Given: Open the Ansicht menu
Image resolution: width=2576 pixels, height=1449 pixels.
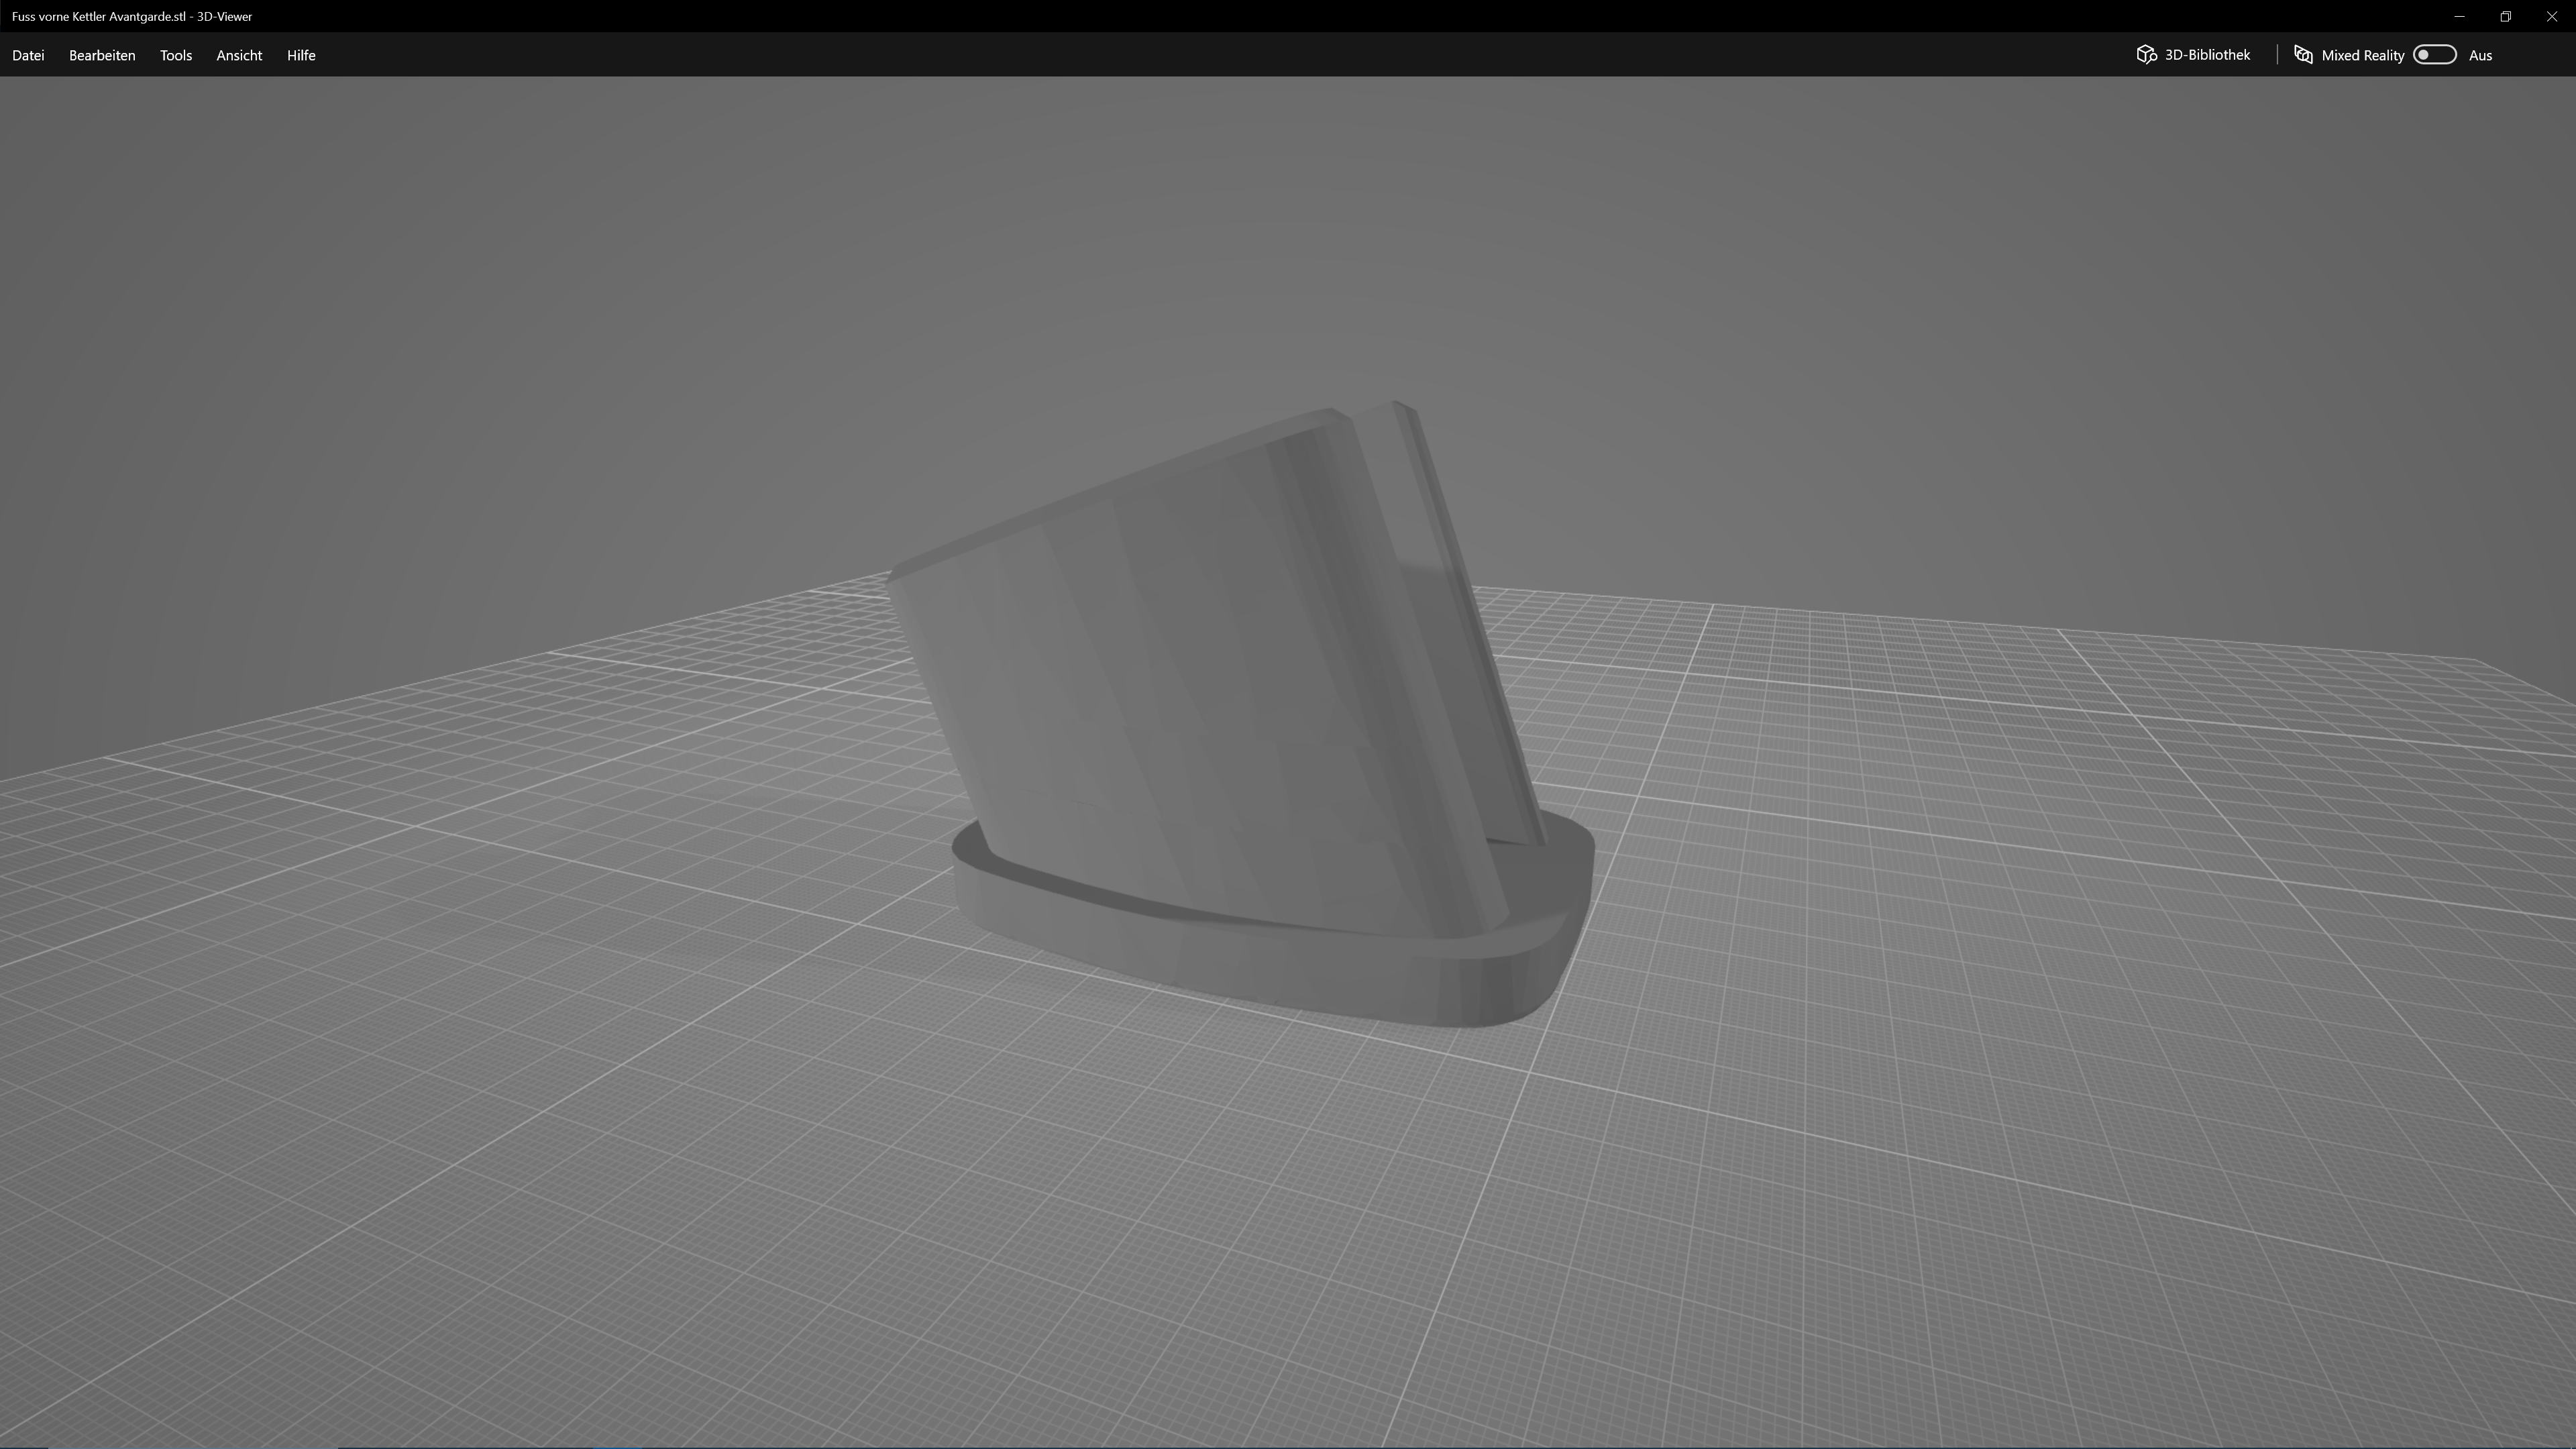Looking at the screenshot, I should click(239, 55).
